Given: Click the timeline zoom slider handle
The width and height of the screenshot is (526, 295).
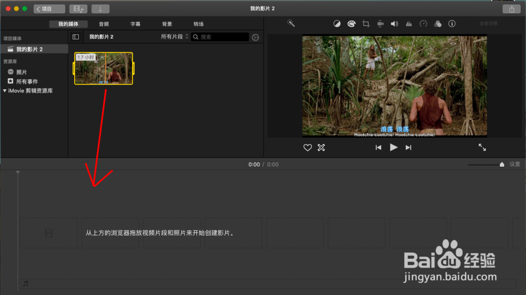Looking at the screenshot, I should 502,164.
